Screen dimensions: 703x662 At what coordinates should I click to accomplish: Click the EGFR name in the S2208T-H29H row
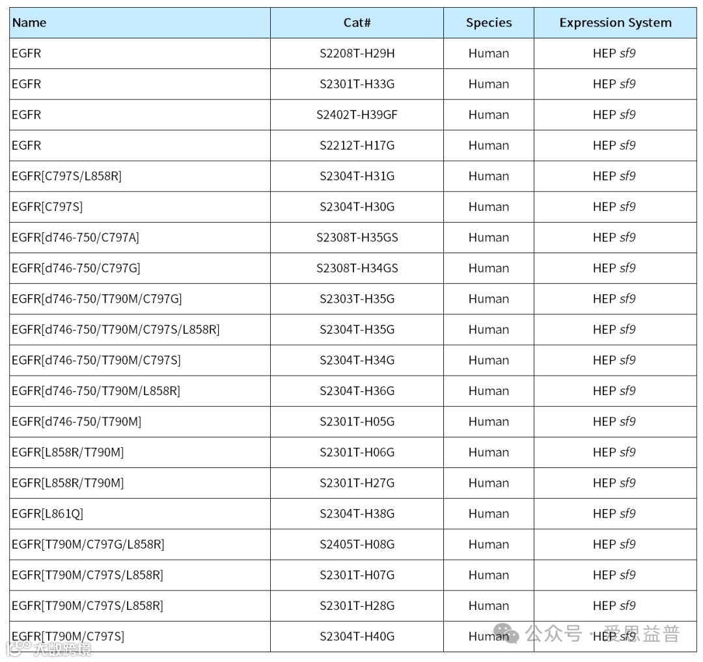pos(27,53)
